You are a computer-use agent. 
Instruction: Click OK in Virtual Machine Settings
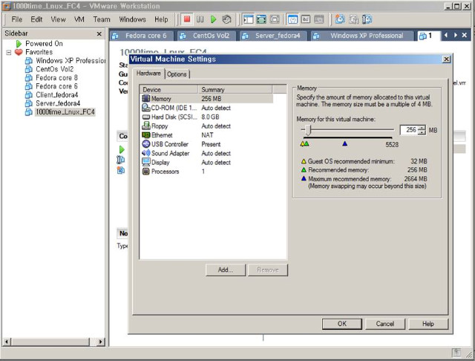pos(341,324)
